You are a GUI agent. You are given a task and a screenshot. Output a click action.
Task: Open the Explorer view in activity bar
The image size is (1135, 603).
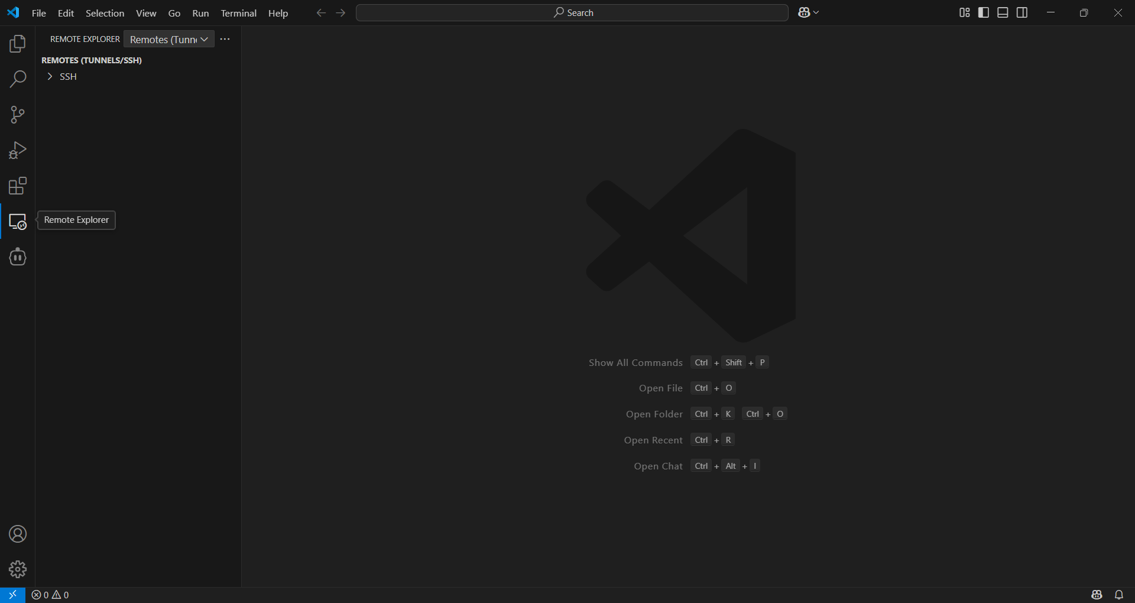[18, 44]
